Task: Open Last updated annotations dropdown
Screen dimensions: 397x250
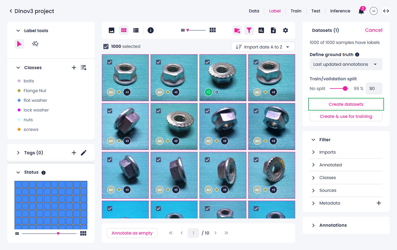Action: [x=346, y=64]
